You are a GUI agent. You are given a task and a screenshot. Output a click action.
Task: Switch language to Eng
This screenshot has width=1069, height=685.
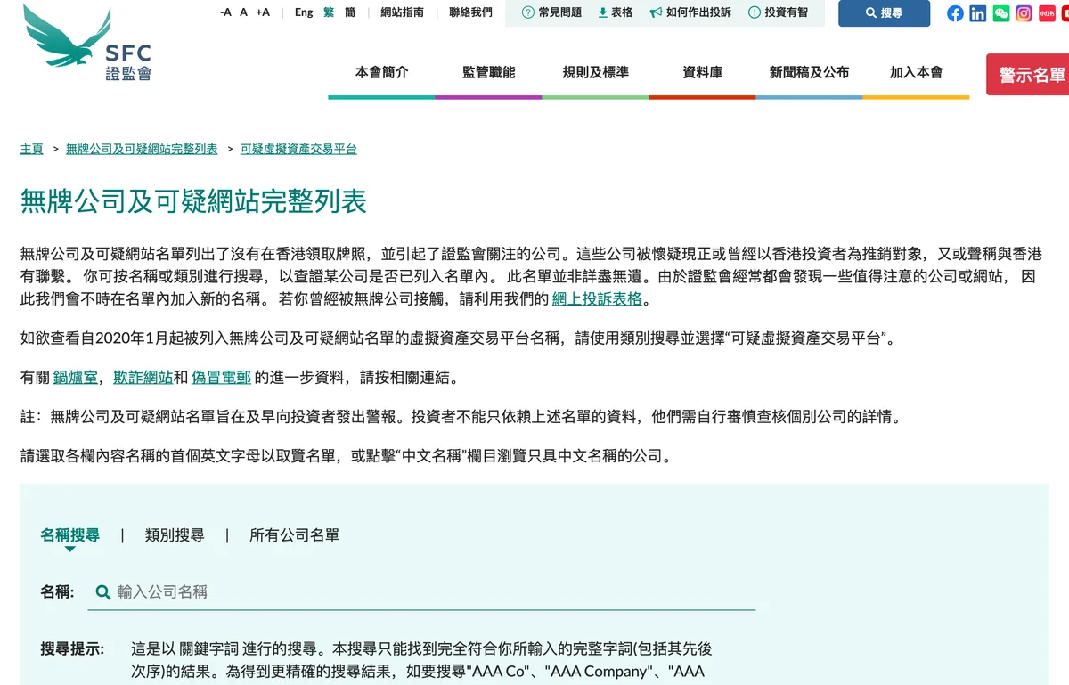pos(304,12)
